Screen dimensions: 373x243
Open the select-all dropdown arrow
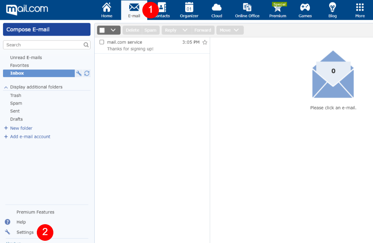point(113,30)
